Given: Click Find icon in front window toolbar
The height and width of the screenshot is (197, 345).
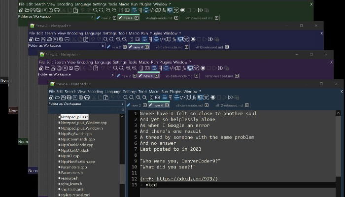Looking at the screenshot, I should 125,98.
